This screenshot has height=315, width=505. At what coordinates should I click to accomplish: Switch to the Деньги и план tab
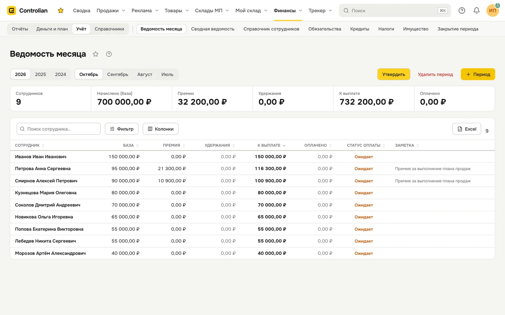point(52,29)
